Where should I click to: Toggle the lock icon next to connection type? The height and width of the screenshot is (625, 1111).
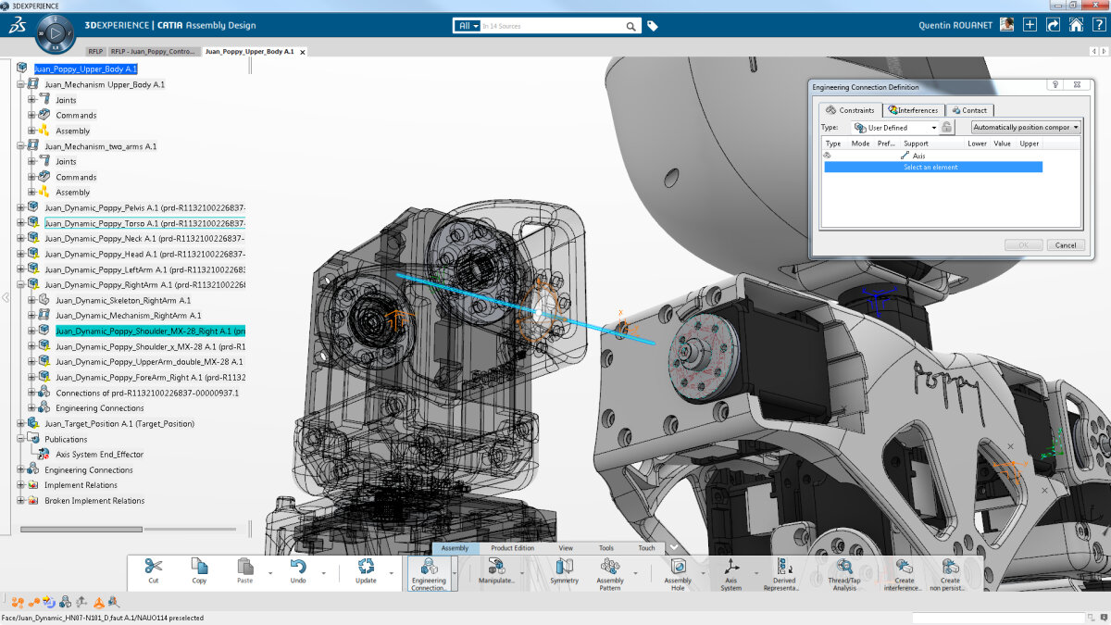pos(946,127)
